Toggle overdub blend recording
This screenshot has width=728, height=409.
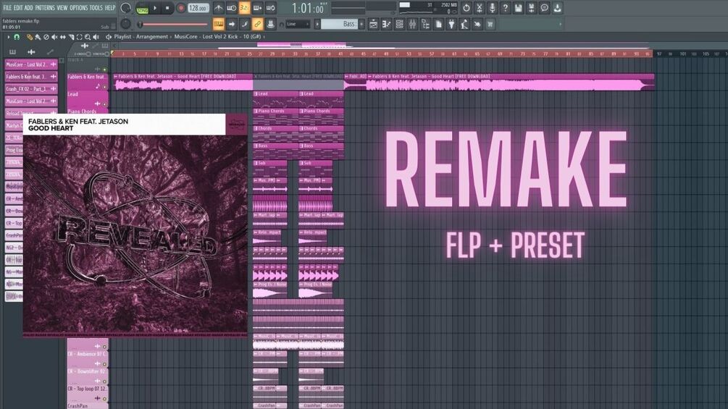[257, 8]
